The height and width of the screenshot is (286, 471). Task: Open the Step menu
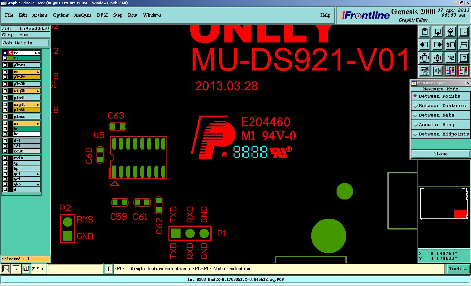point(118,15)
